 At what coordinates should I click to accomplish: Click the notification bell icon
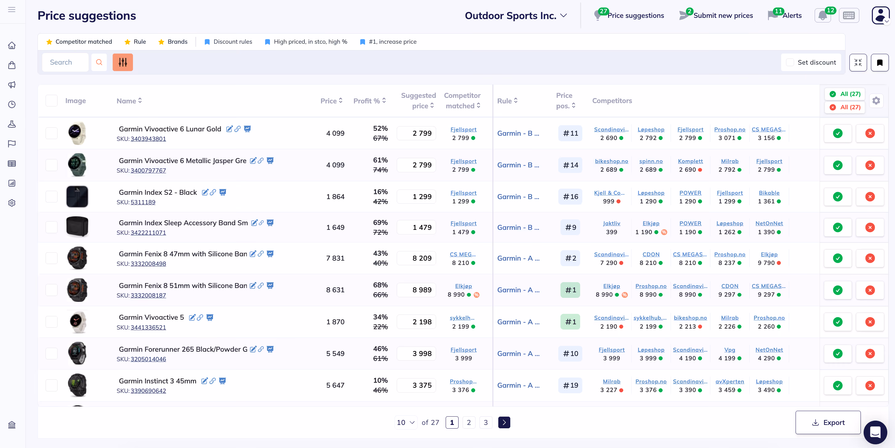822,15
